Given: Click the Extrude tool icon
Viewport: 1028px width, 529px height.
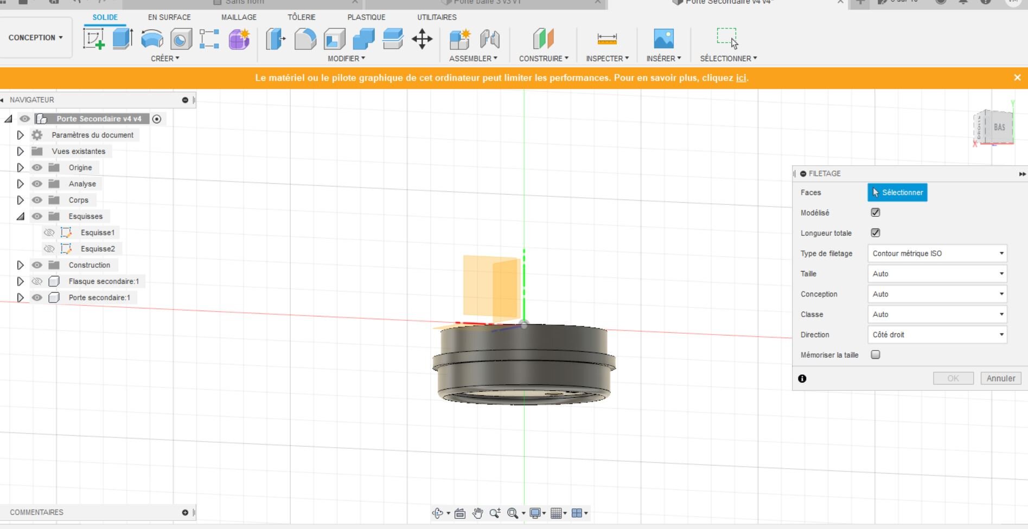Looking at the screenshot, I should point(123,39).
